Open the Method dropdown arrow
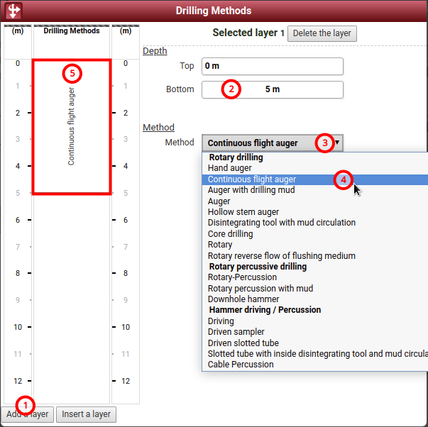The image size is (428, 427). 337,143
